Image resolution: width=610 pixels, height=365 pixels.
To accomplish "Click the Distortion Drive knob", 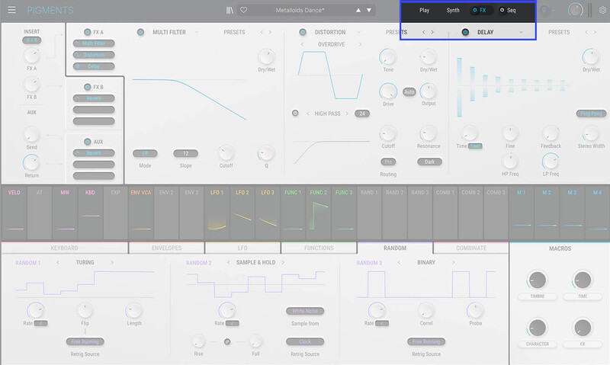I will pos(388,91).
